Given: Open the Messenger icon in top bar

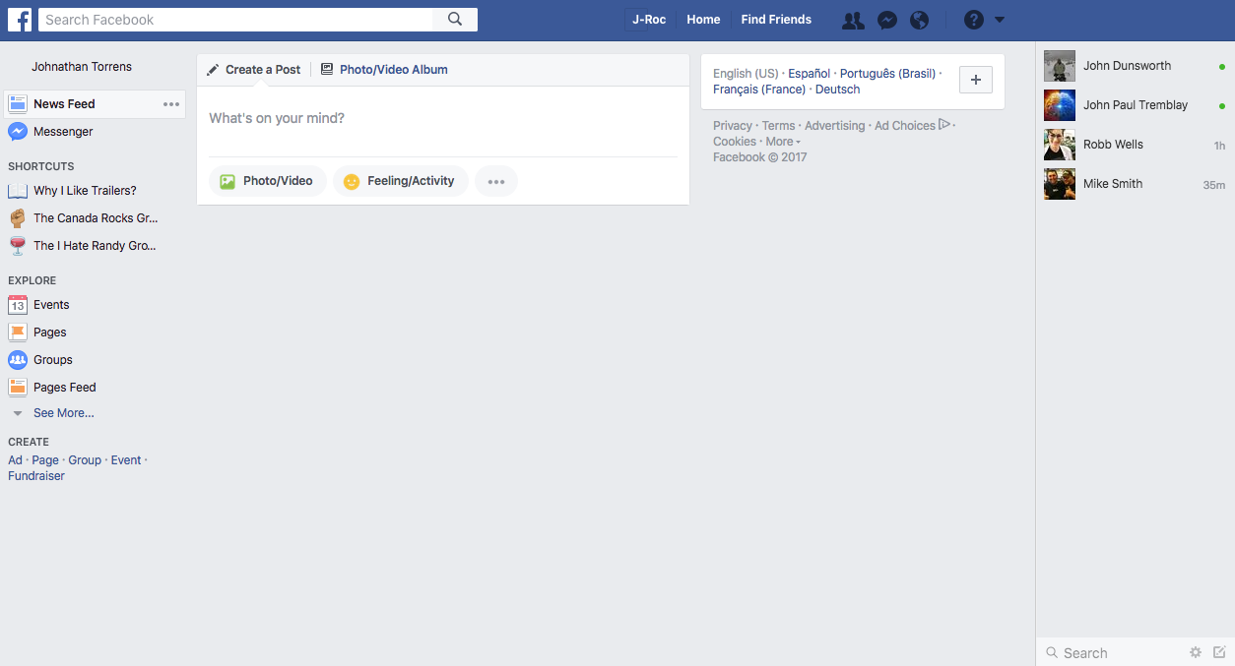Looking at the screenshot, I should tap(887, 20).
